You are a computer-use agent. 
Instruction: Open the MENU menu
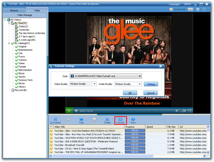[x=188, y=4]
